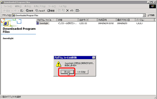The width and height of the screenshot is (157, 99).
Task: Click the title bar window icon
Action: 2,2
